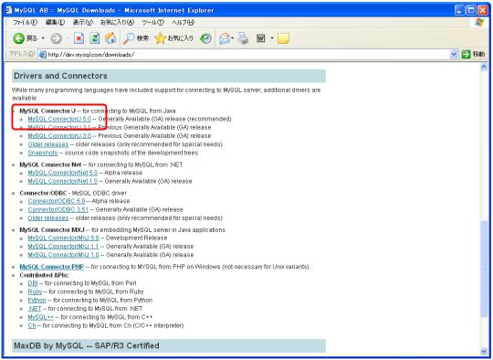493x360 pixels.
Task: Click the scrollbar up arrow
Action: (484, 67)
